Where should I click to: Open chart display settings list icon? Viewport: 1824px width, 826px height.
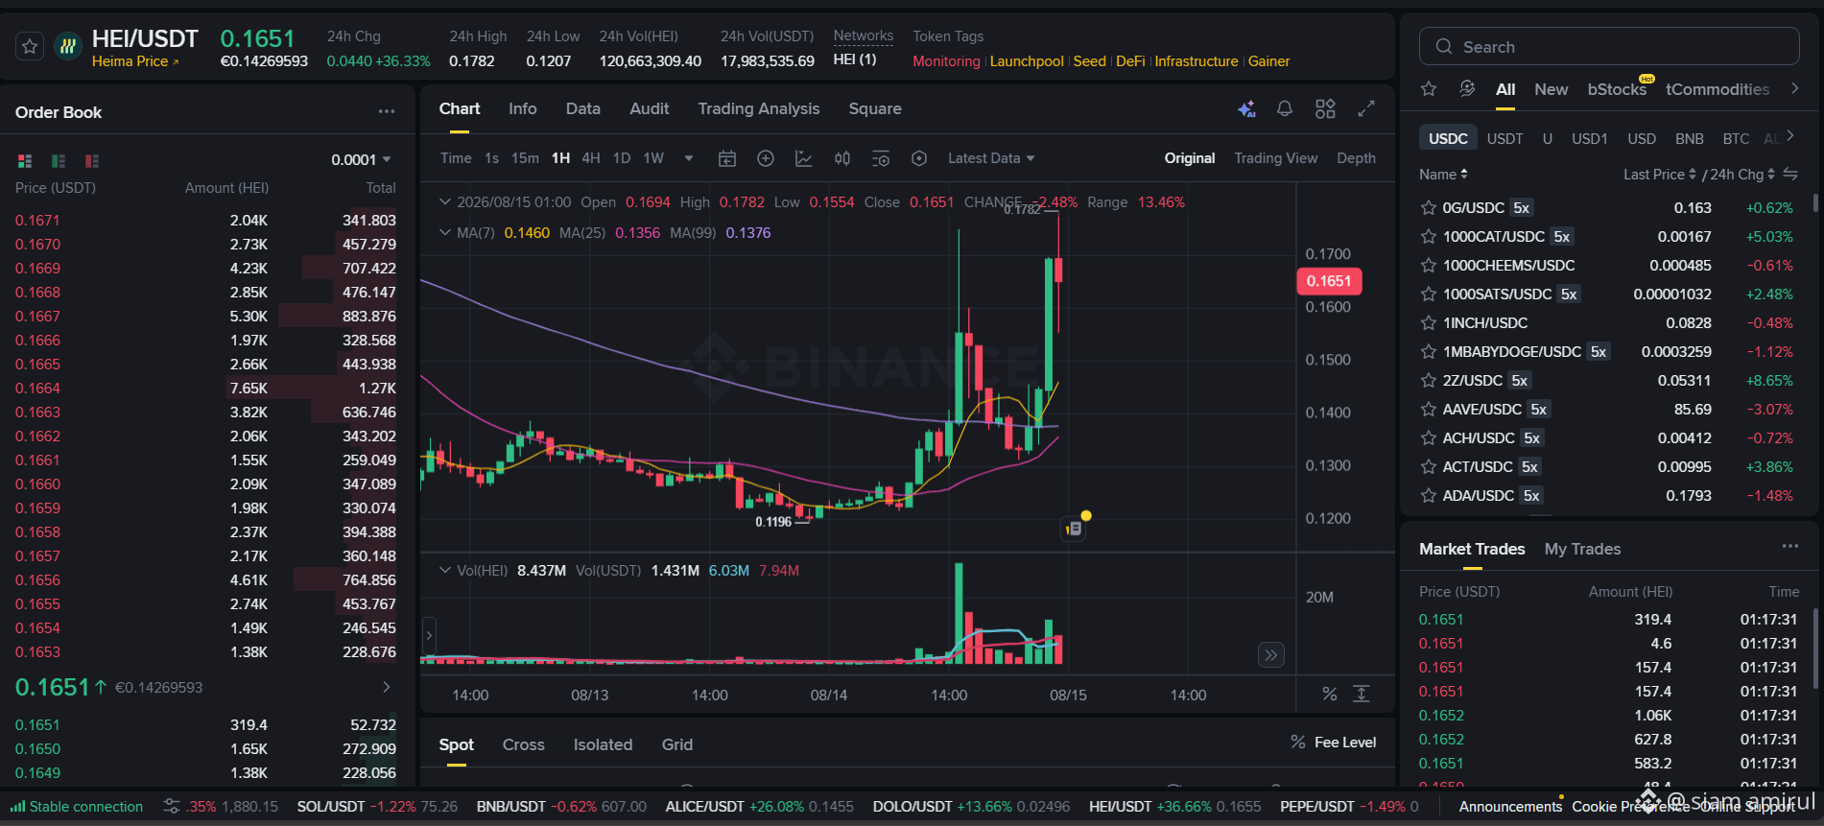pyautogui.click(x=881, y=158)
